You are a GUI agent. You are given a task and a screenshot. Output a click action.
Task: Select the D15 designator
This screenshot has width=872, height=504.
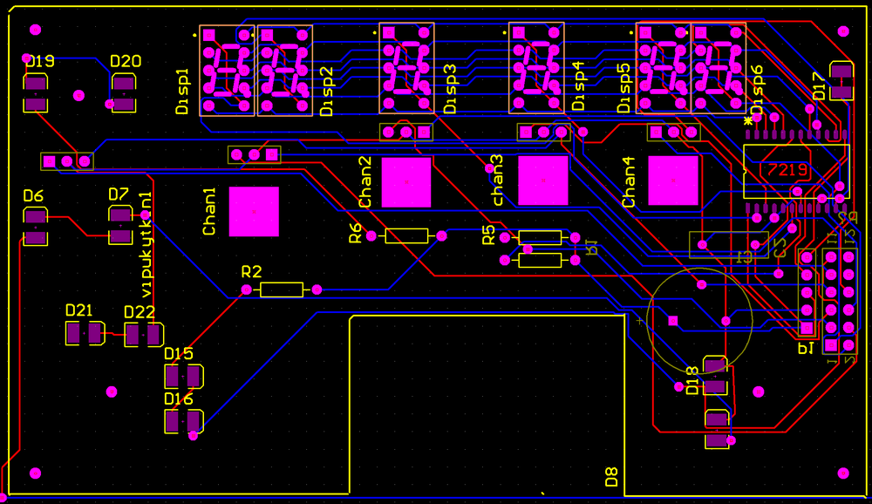point(179,354)
